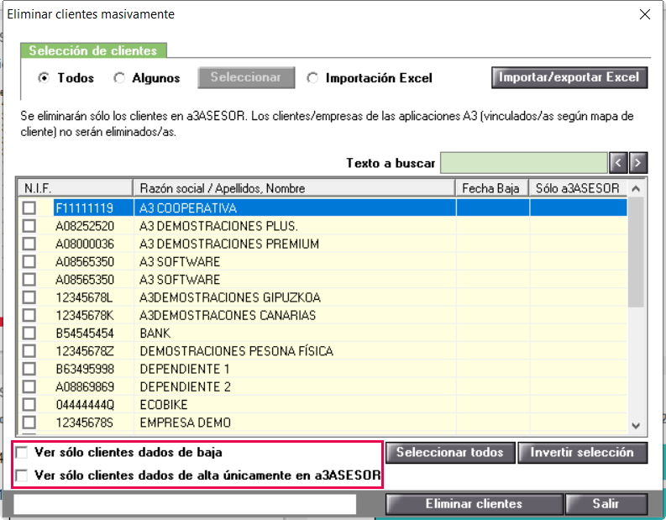Close the Eliminar clientes masivamente dialog
666x520 pixels.
645,14
